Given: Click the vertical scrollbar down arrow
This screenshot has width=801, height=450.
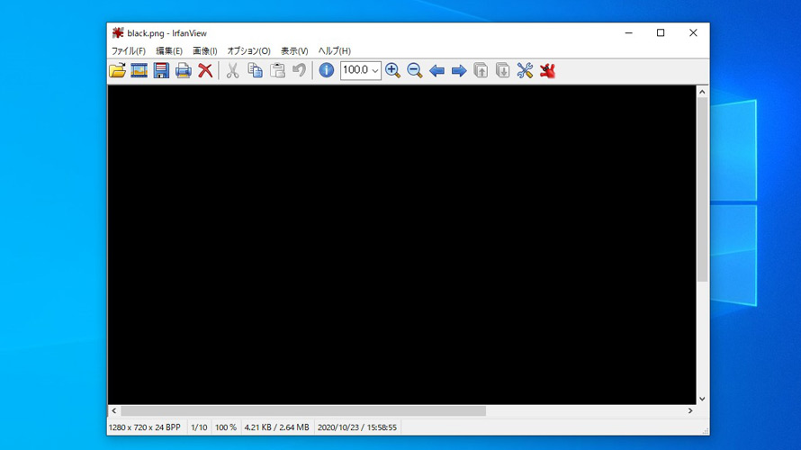Looking at the screenshot, I should tap(702, 399).
